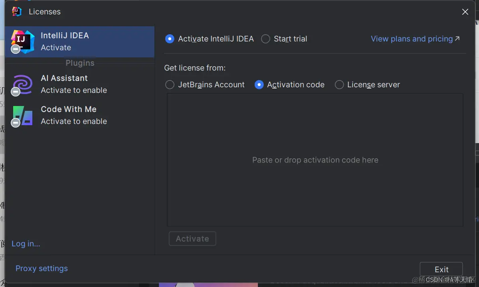
Task: Click the Activate button
Action: pos(192,239)
